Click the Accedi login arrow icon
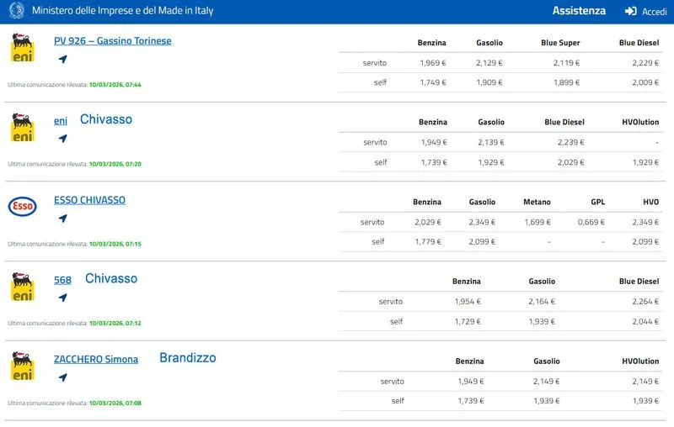 click(x=630, y=12)
